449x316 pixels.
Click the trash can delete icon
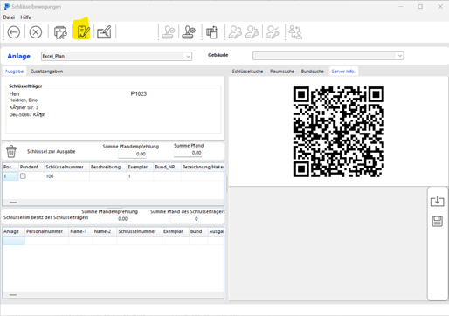[x=11, y=151]
